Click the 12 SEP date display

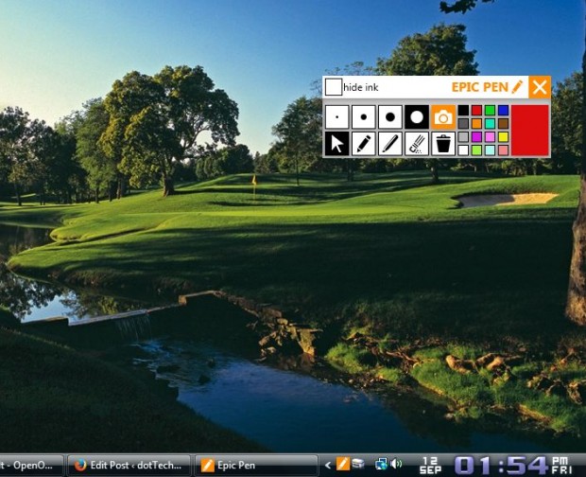pyautogui.click(x=430, y=466)
